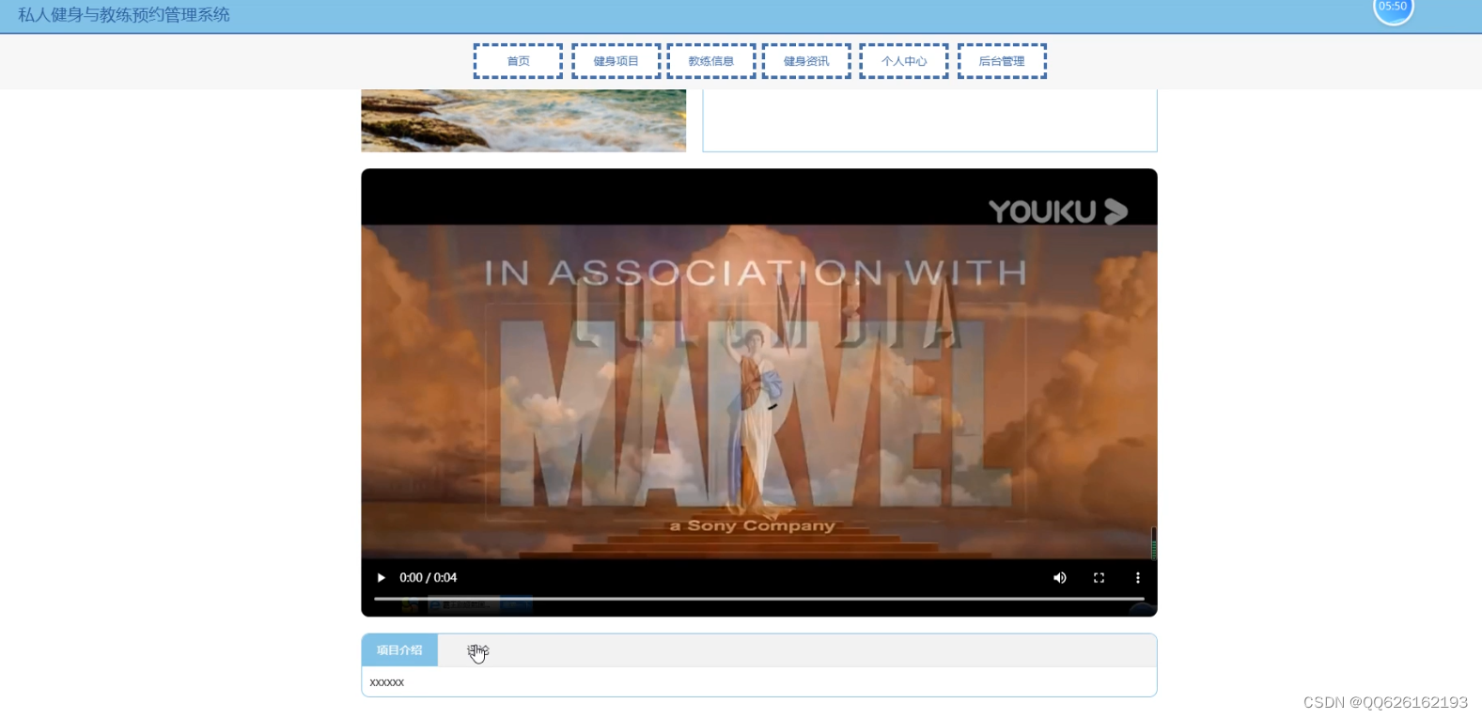Screen dimensions: 1482x719
Task: Open the 教练信息 navigation item
Action: (710, 61)
